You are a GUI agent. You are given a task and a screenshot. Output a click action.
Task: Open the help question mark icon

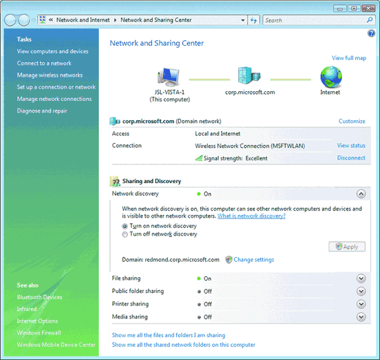371,33
